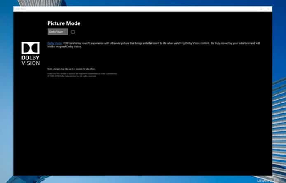Click the copyright line at the bottom

click(72, 76)
